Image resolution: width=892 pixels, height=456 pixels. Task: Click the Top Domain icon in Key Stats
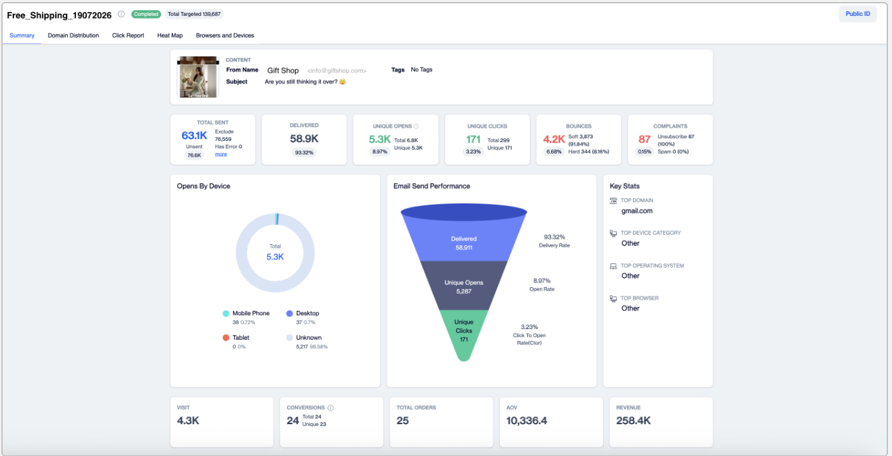click(x=613, y=200)
